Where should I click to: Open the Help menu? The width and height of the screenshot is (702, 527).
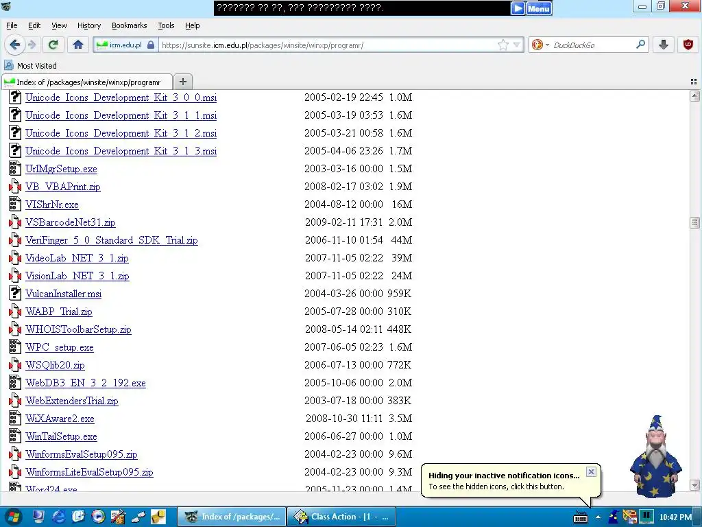[x=192, y=25]
